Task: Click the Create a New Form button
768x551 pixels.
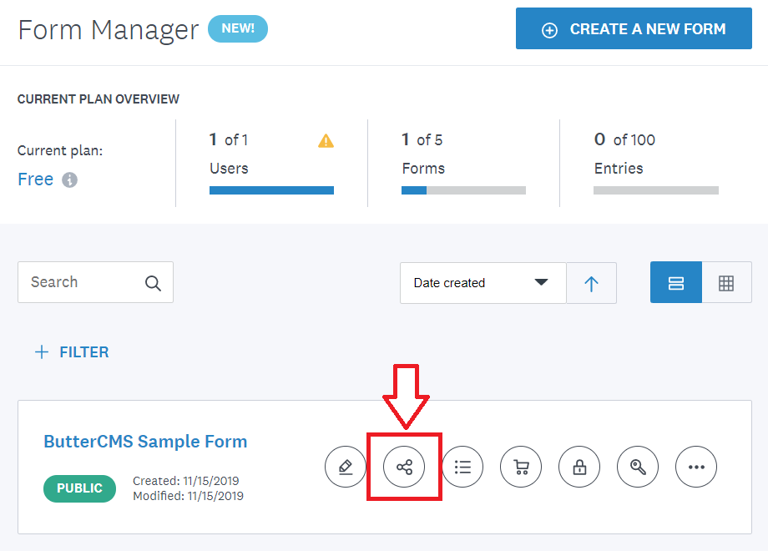Action: (x=634, y=29)
